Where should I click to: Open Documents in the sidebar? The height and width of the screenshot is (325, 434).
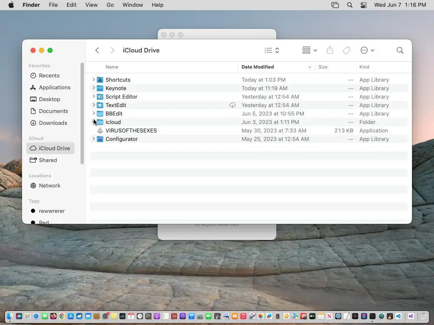[x=50, y=111]
